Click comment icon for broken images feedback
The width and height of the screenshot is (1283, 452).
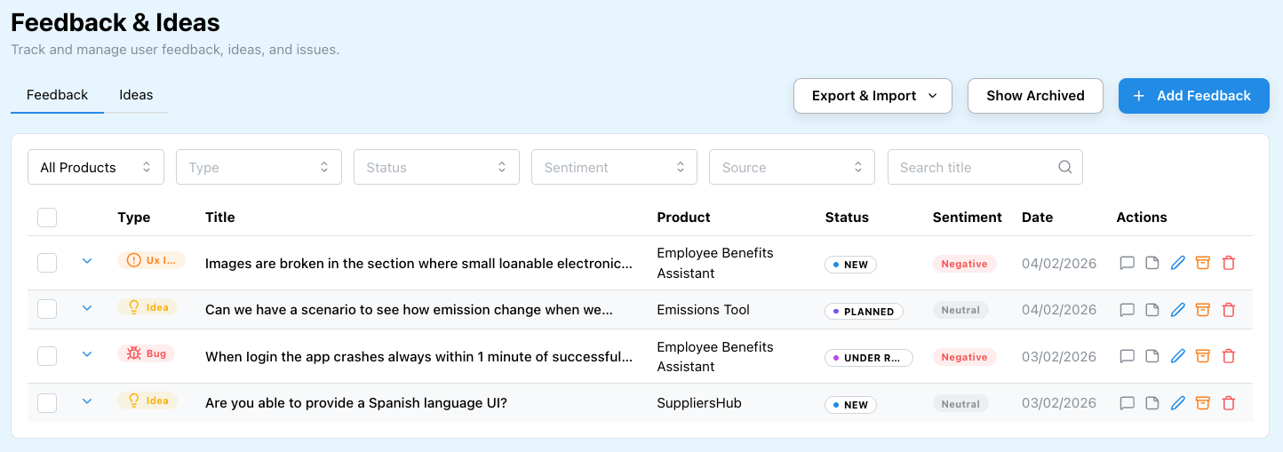1128,263
